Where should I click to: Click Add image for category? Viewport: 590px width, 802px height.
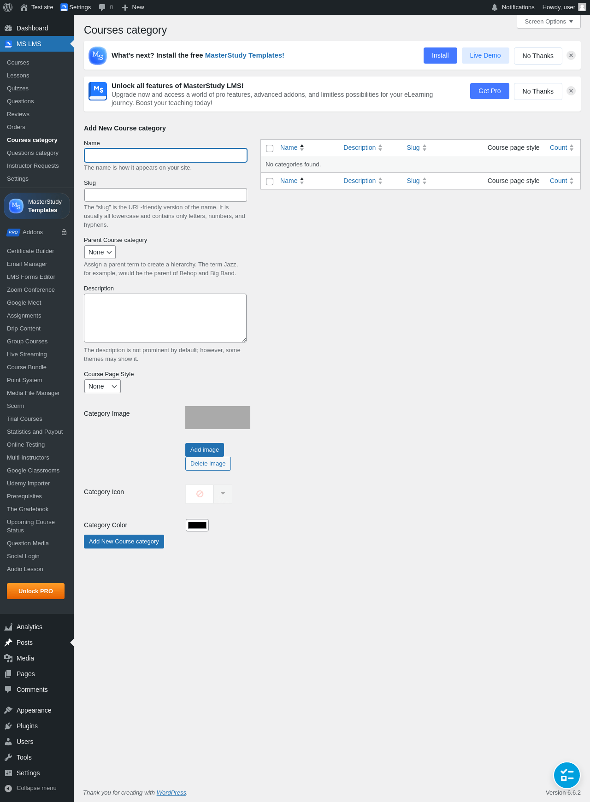point(205,450)
